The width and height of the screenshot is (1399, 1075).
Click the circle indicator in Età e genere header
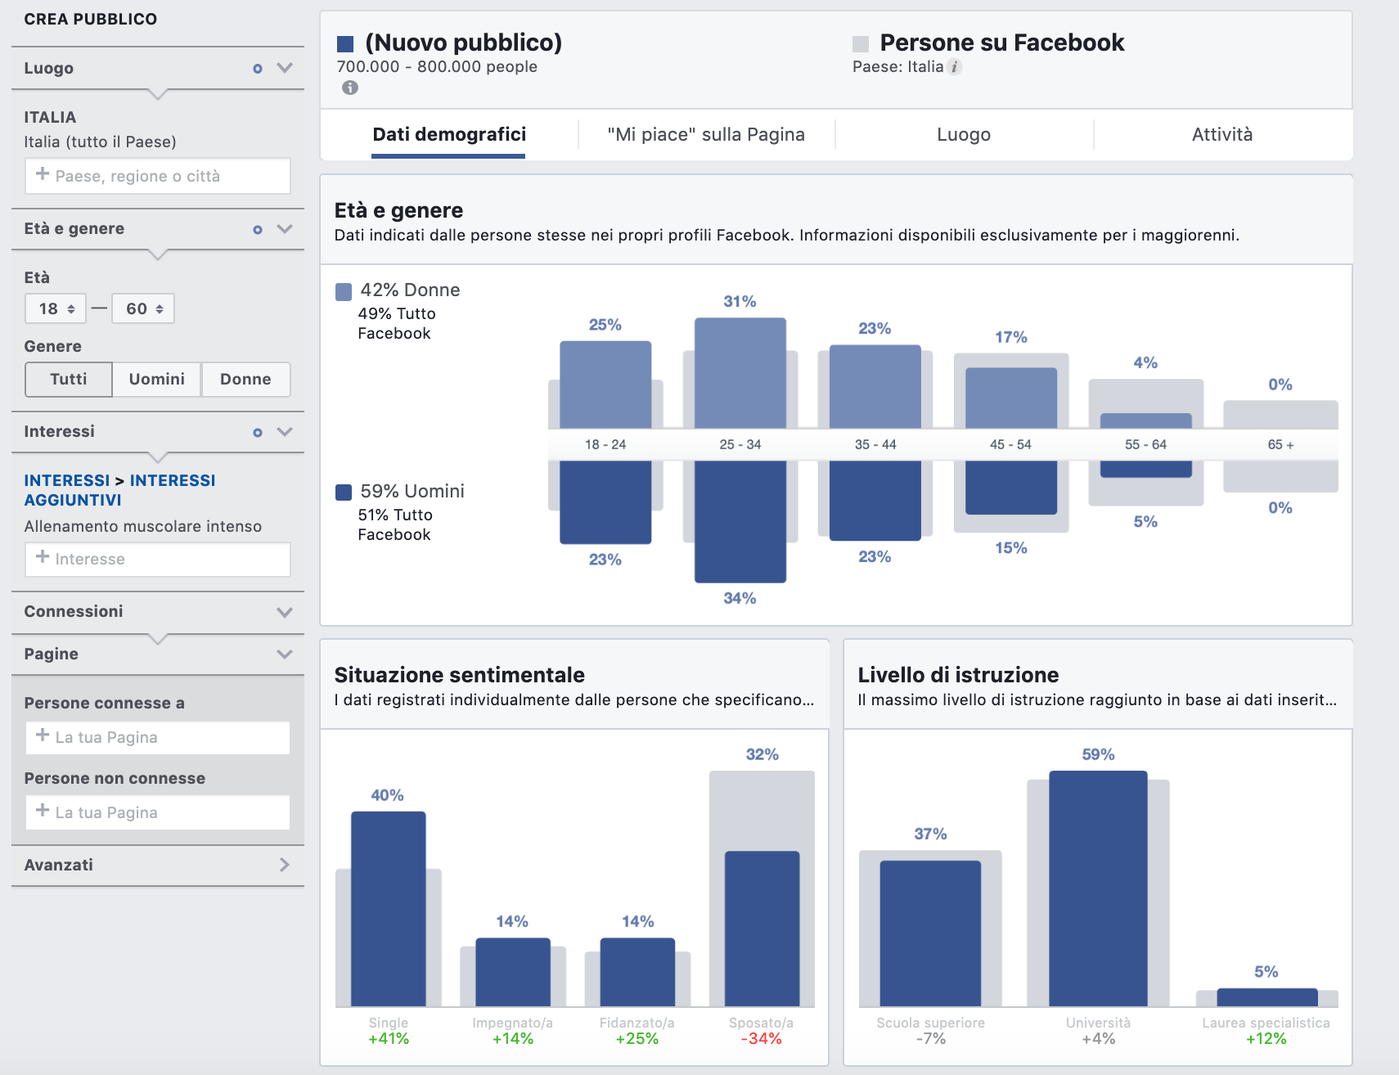pyautogui.click(x=258, y=230)
